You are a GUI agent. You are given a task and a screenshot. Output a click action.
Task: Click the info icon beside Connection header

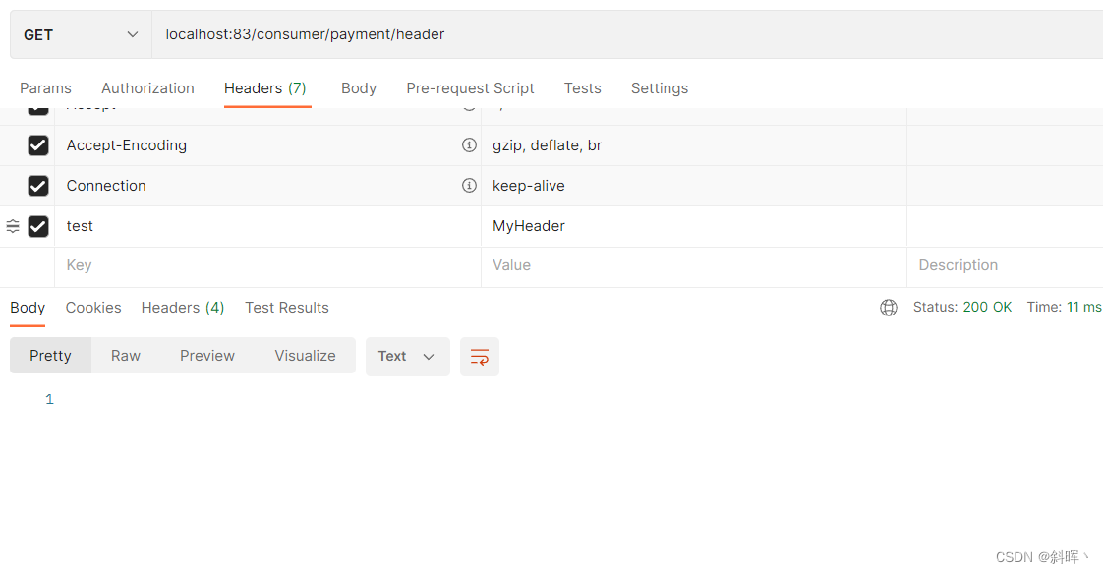469,185
